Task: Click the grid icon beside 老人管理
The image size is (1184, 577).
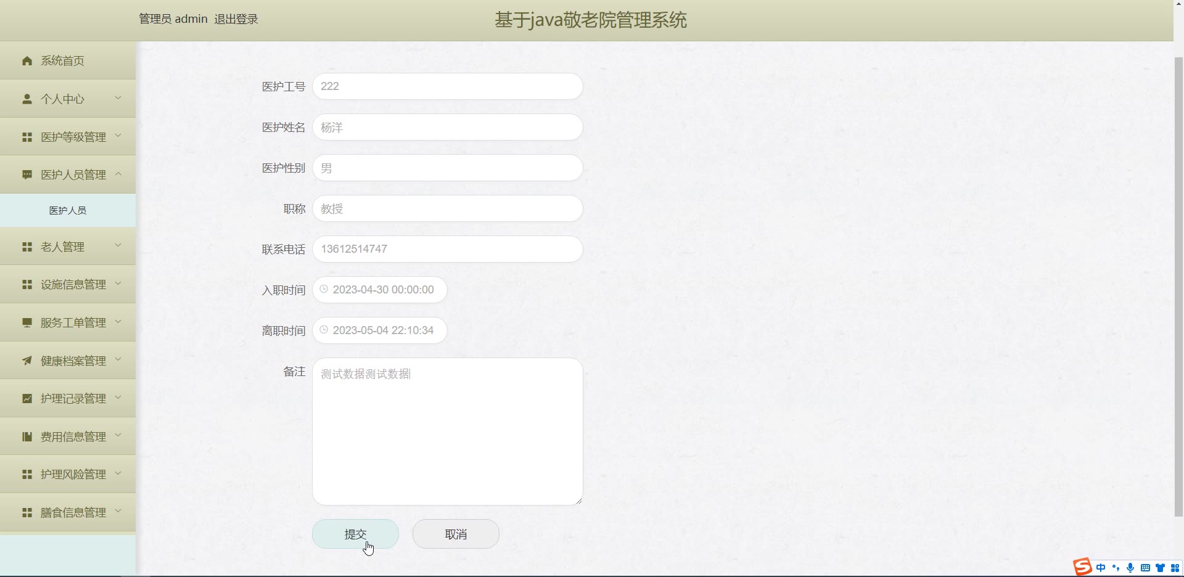Action: [27, 247]
